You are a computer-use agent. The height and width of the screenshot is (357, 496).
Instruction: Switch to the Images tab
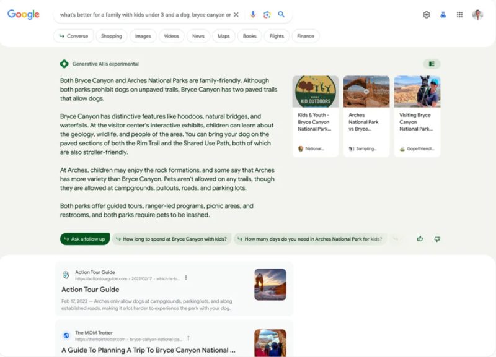pos(143,36)
